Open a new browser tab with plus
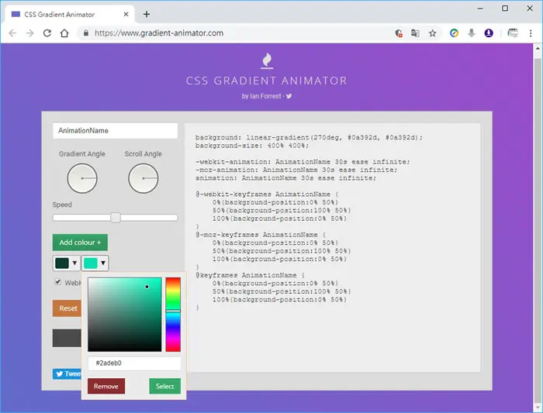This screenshot has width=543, height=413. [147, 14]
